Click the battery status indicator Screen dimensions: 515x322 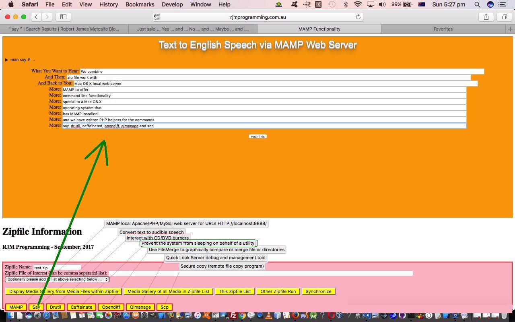(402, 4)
